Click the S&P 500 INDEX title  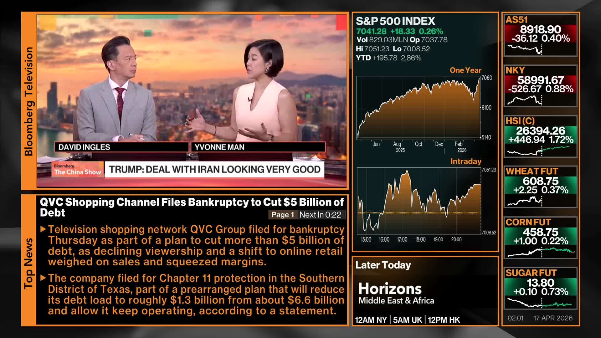[395, 21]
